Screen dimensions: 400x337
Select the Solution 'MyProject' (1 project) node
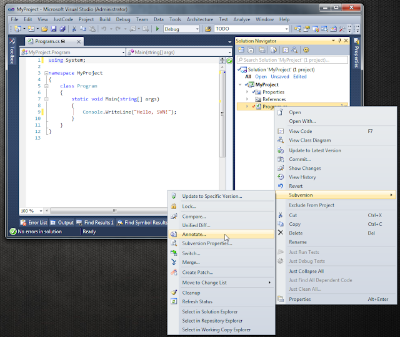tap(281, 69)
